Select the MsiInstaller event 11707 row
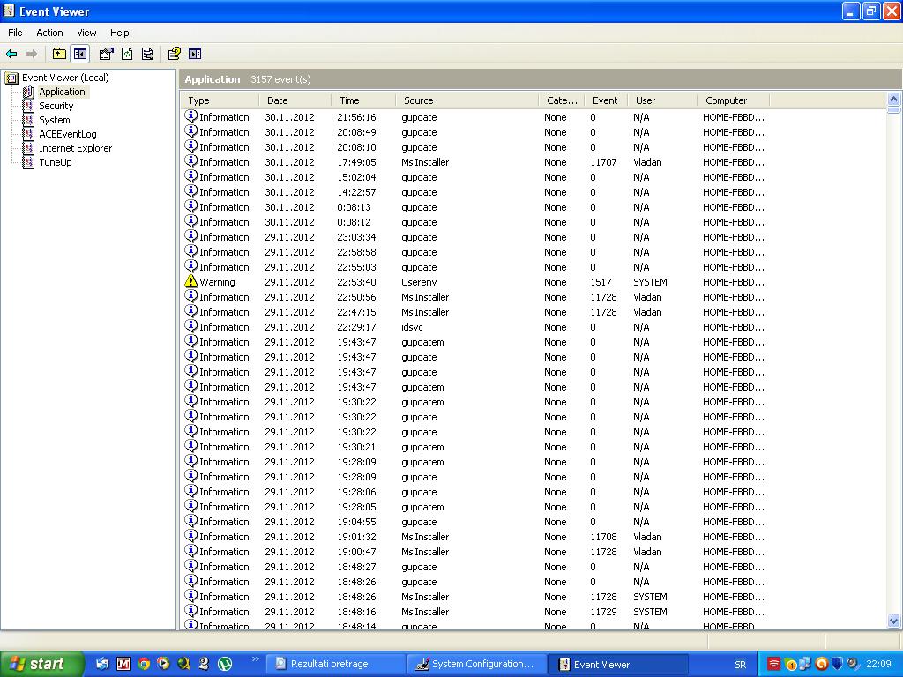 (x=475, y=162)
